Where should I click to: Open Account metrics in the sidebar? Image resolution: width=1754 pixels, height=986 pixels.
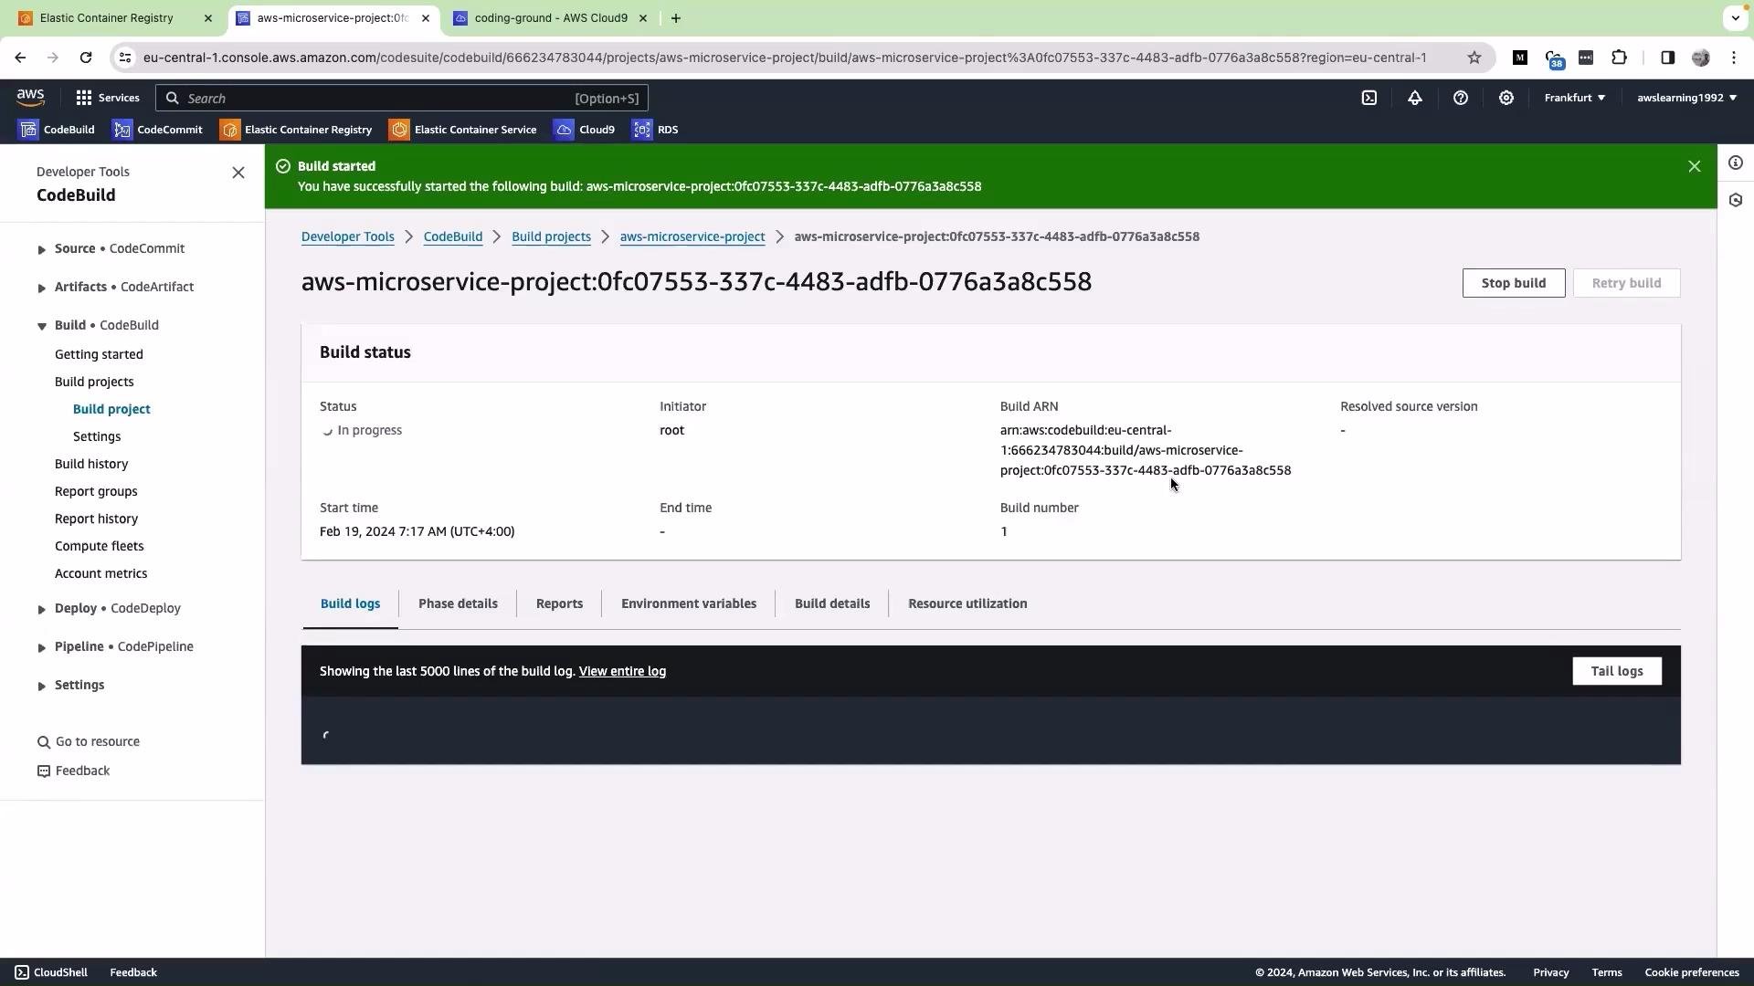(x=100, y=573)
